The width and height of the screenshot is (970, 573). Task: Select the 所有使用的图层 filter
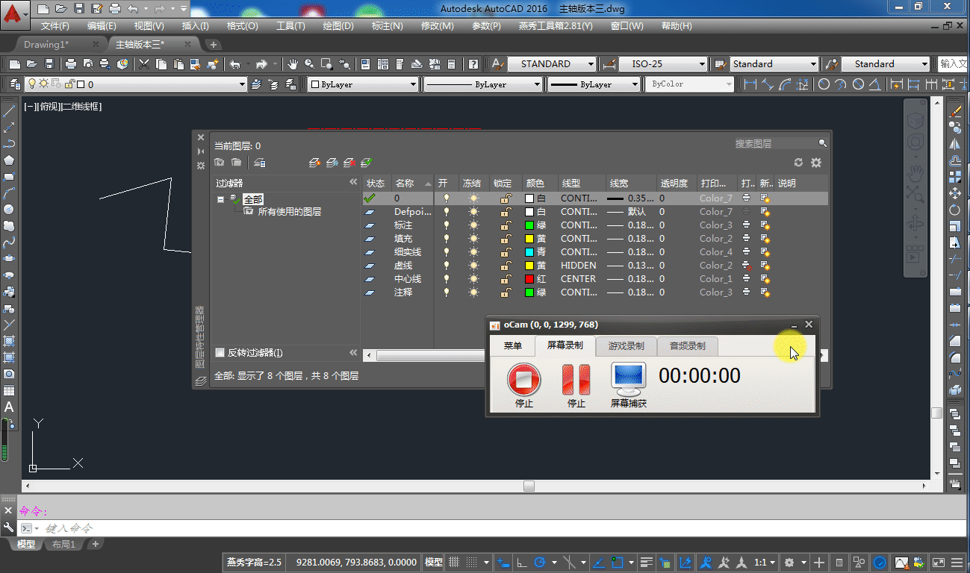coord(290,212)
